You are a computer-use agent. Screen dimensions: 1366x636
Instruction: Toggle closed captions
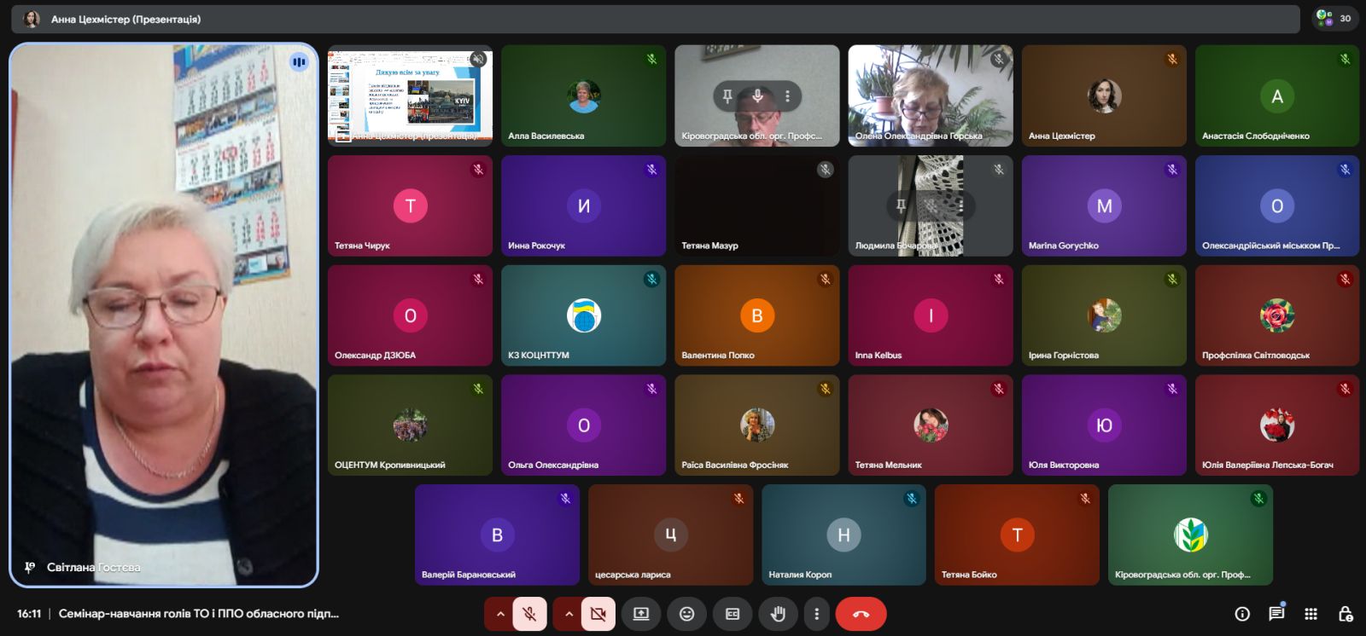(733, 614)
